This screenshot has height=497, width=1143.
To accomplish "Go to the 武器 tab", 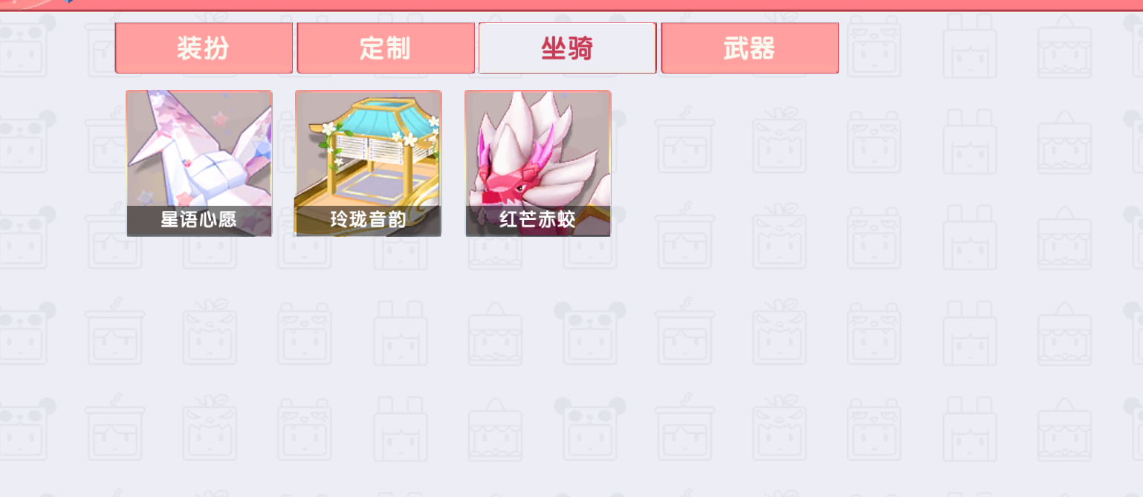I will tap(750, 48).
